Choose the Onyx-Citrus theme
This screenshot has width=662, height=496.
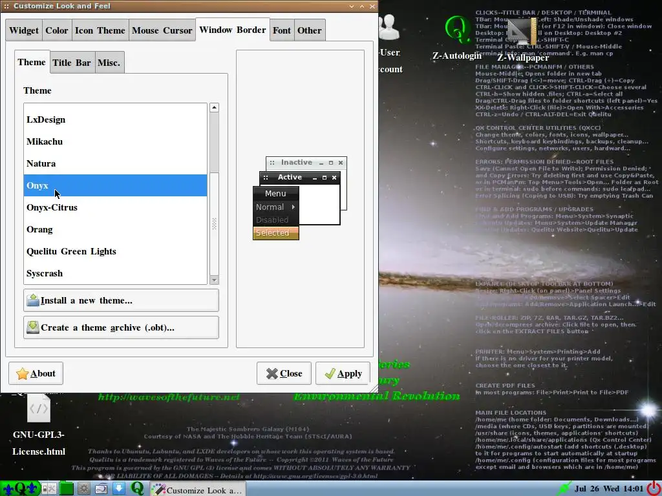pos(115,207)
